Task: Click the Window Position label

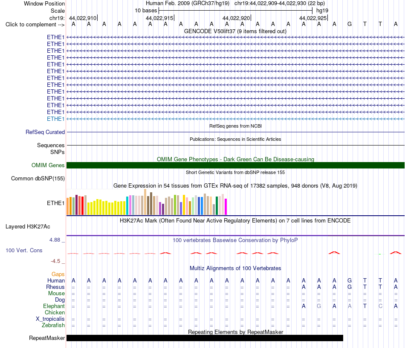Action: [44, 3]
